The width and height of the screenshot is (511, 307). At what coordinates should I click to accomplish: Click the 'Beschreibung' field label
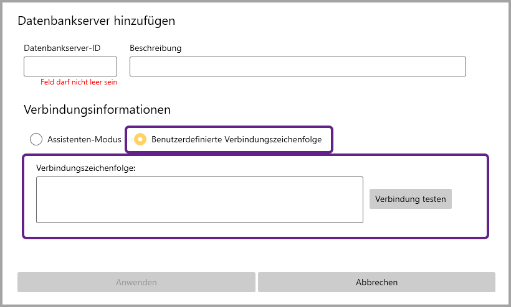pos(155,48)
